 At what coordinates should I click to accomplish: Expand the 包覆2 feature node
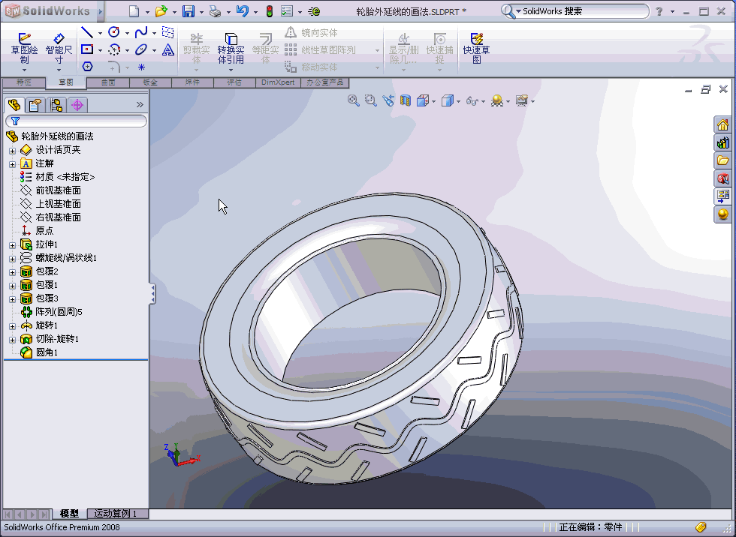(13, 272)
